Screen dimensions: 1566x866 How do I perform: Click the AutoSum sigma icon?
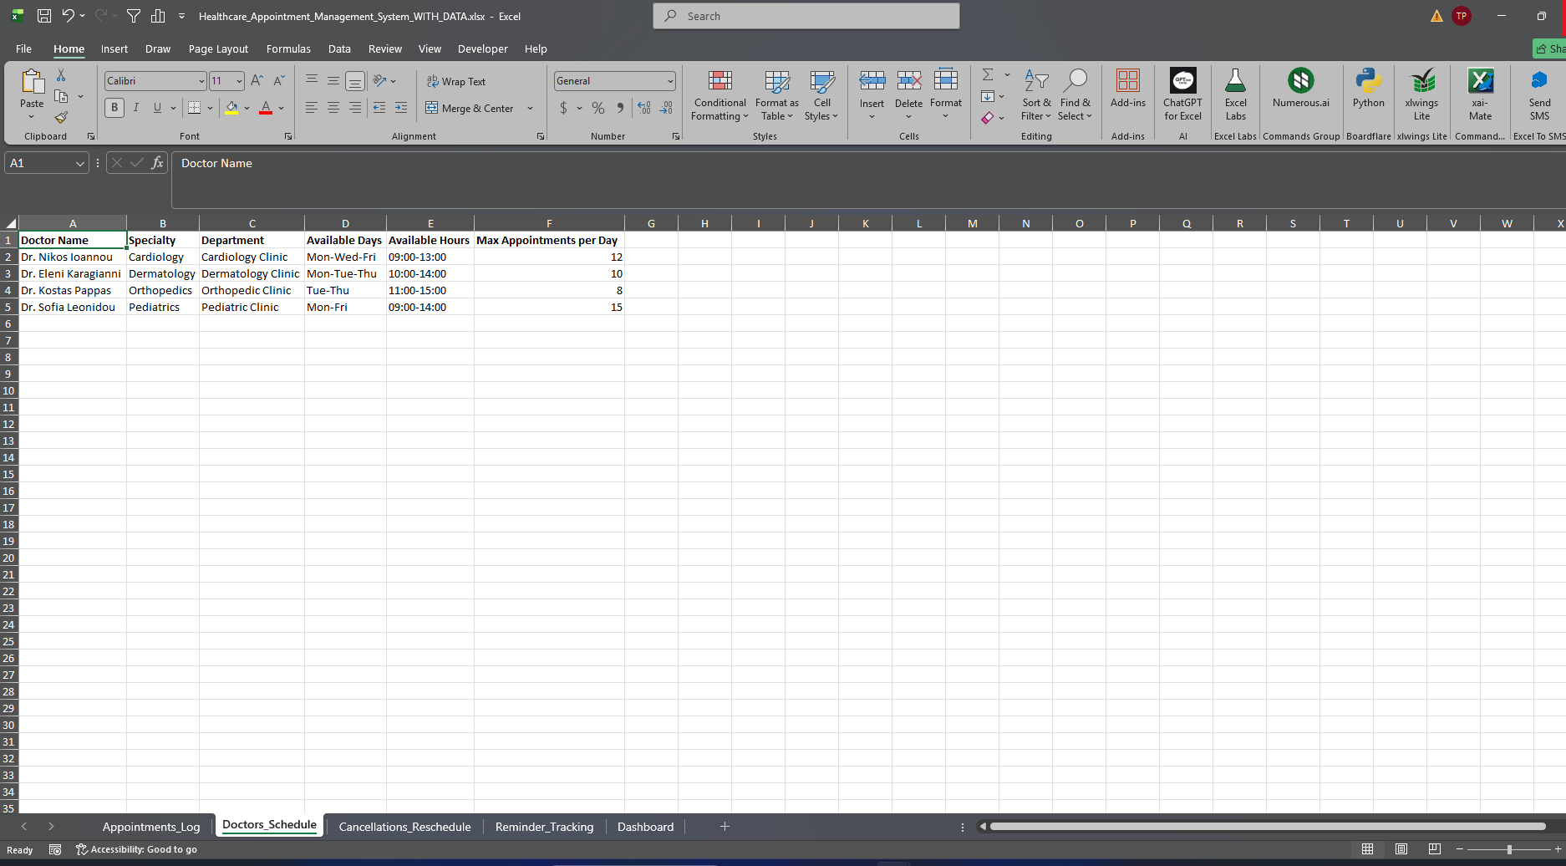pyautogui.click(x=988, y=75)
